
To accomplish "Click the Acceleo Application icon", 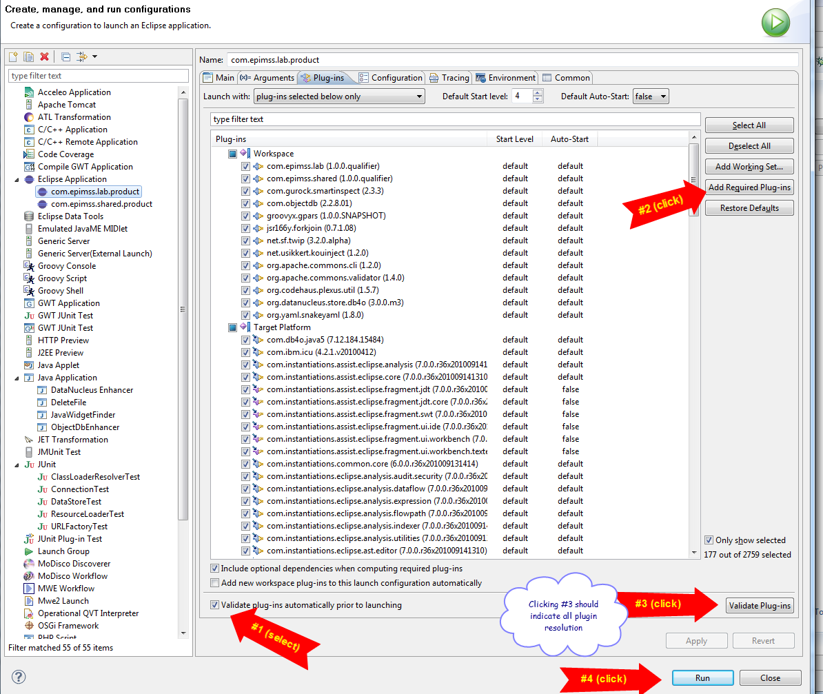I will (x=29, y=92).
